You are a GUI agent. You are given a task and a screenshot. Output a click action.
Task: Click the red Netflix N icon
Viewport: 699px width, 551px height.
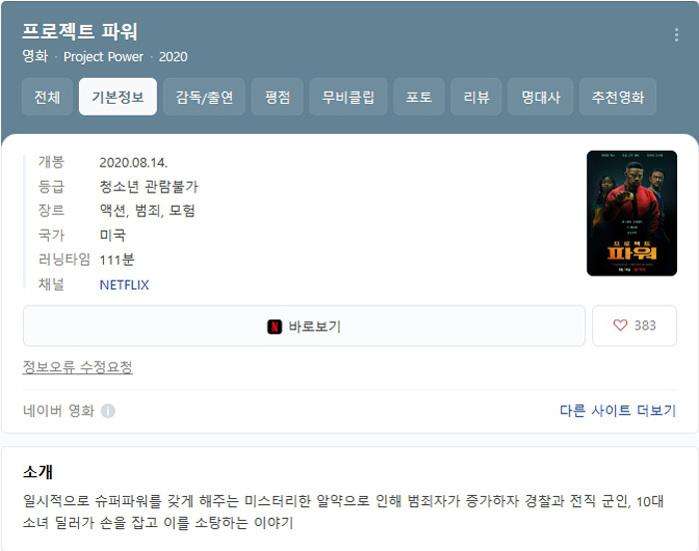(275, 326)
